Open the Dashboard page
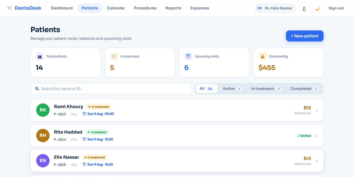Viewport: 354px width, 177px height. [62, 8]
